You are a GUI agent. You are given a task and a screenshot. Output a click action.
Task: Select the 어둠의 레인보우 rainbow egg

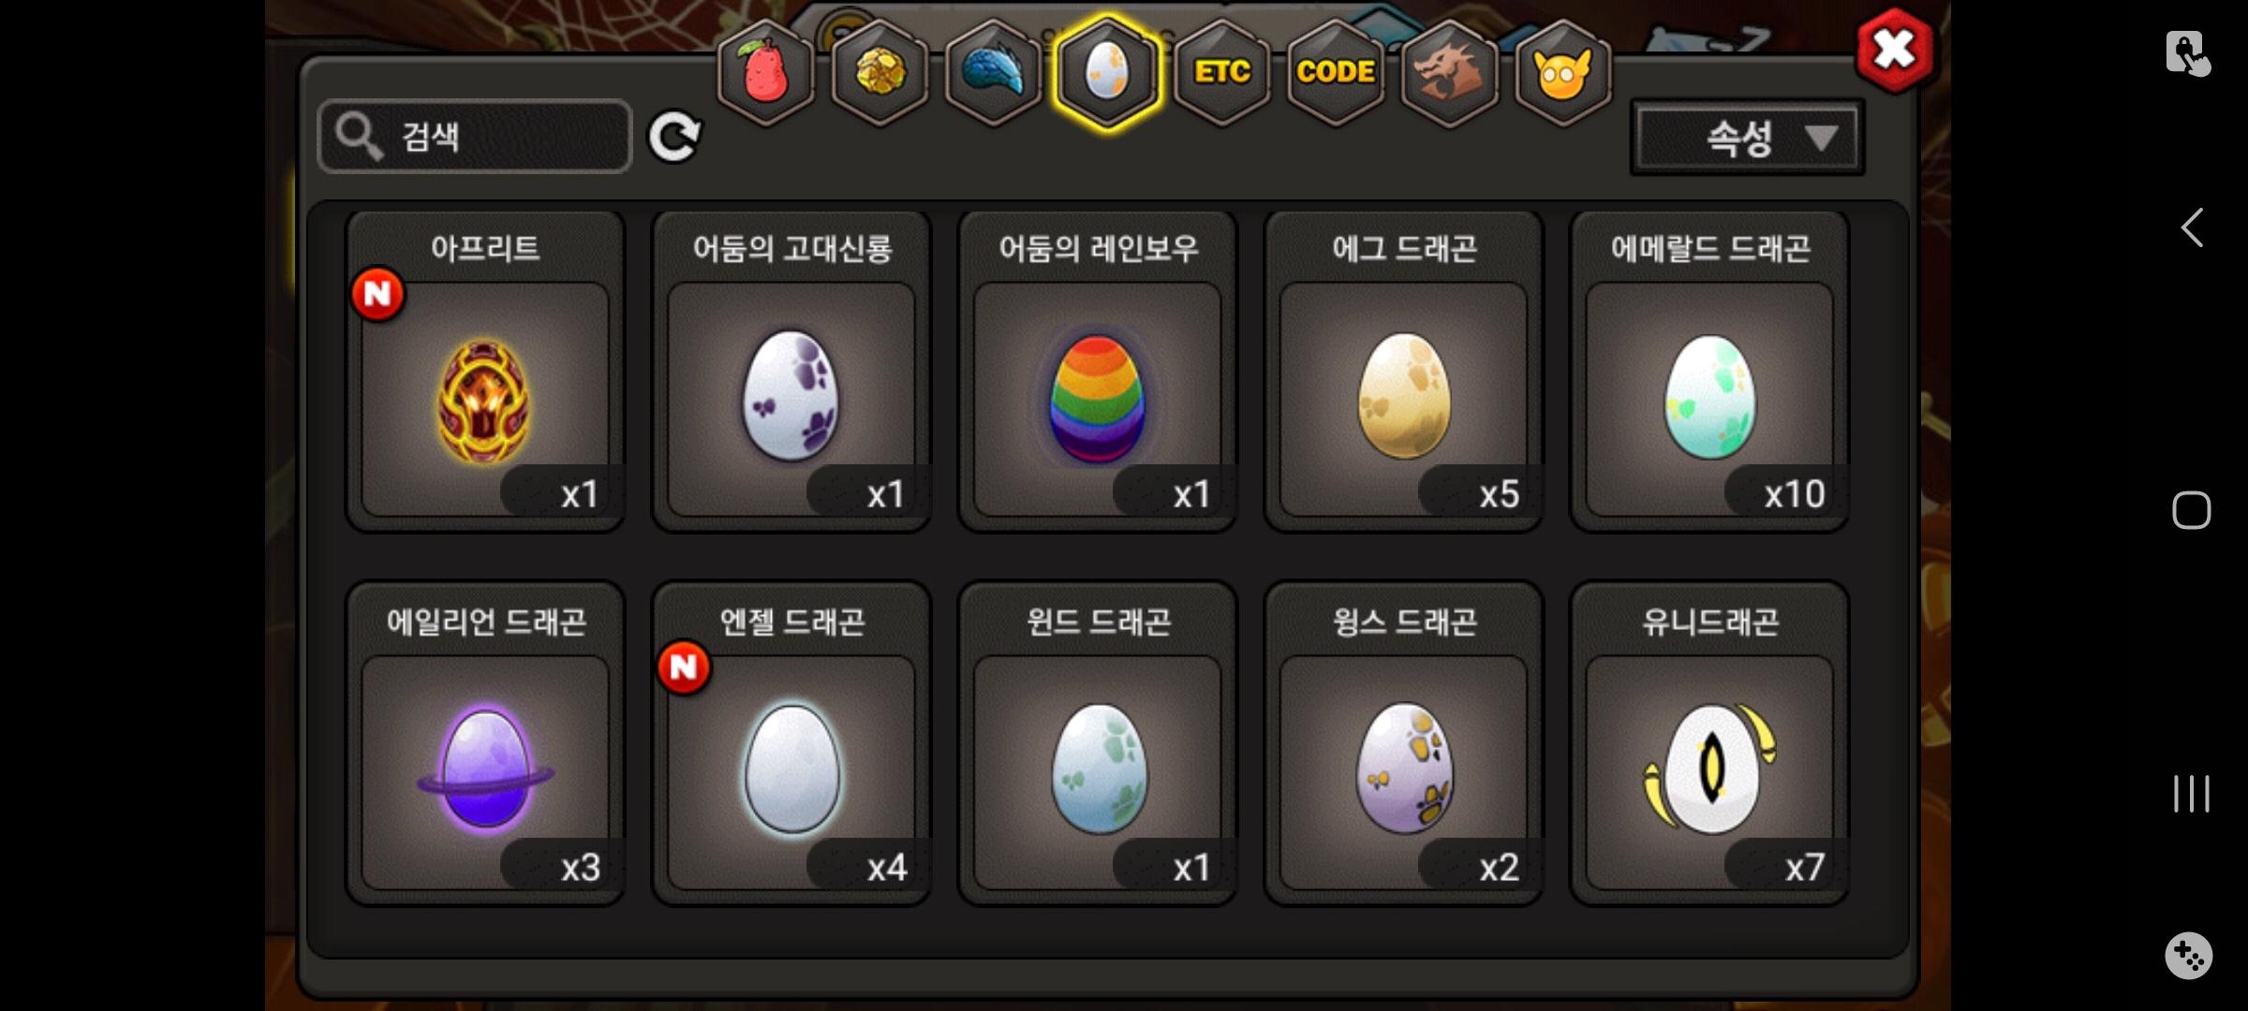coord(1098,372)
